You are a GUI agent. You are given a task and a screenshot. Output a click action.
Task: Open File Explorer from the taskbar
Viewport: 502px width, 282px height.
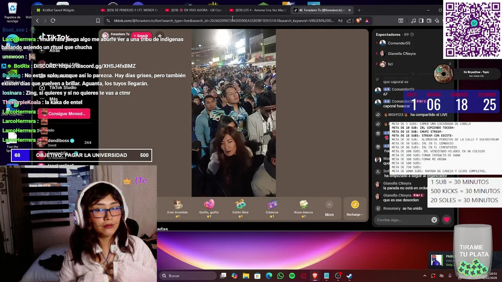[246, 276]
